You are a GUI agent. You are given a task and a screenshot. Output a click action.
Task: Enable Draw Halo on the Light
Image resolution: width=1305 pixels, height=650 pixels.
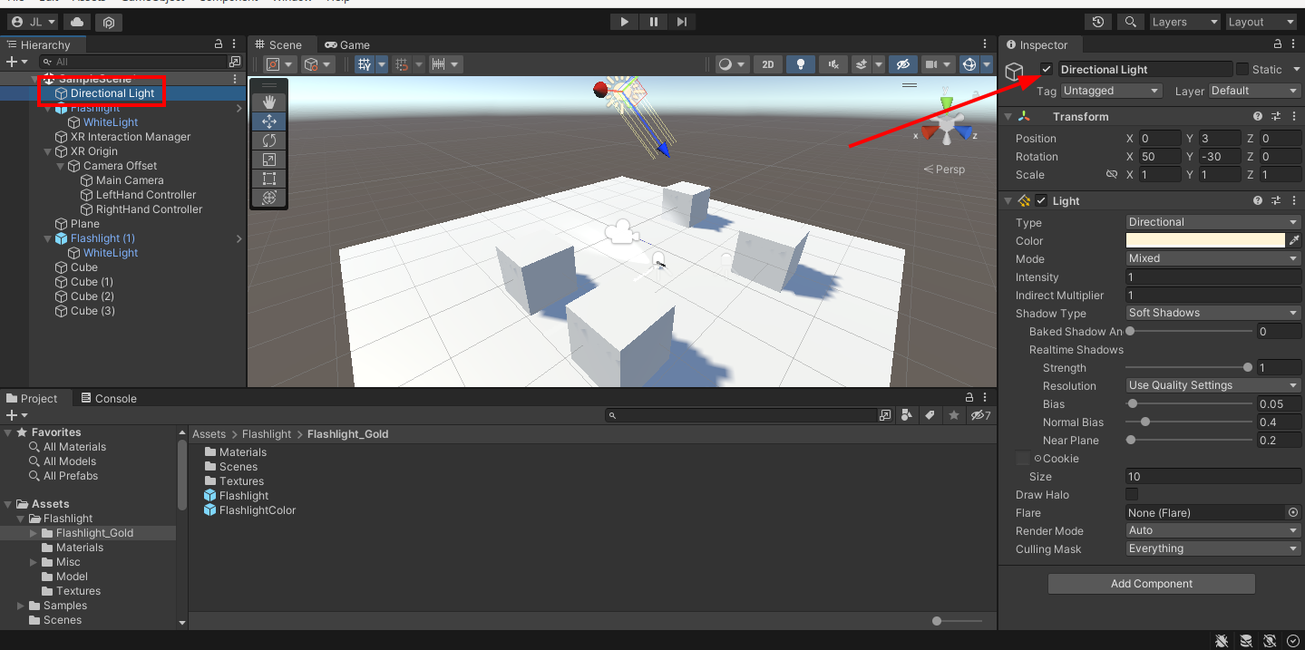pyautogui.click(x=1131, y=494)
